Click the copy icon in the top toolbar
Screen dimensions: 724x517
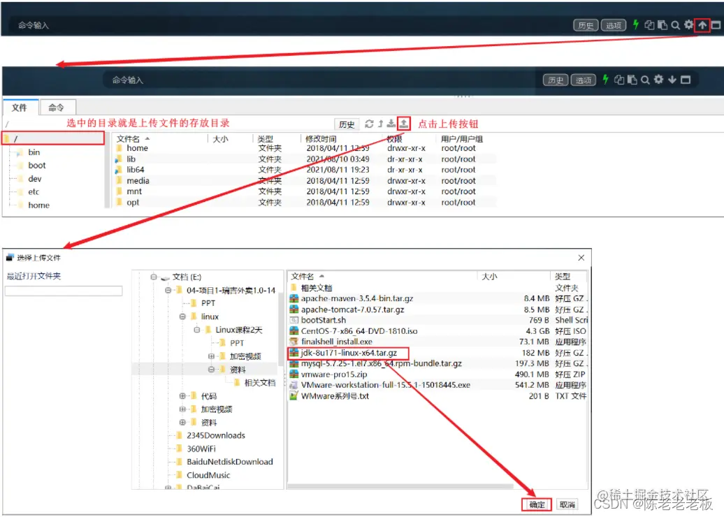click(x=650, y=25)
